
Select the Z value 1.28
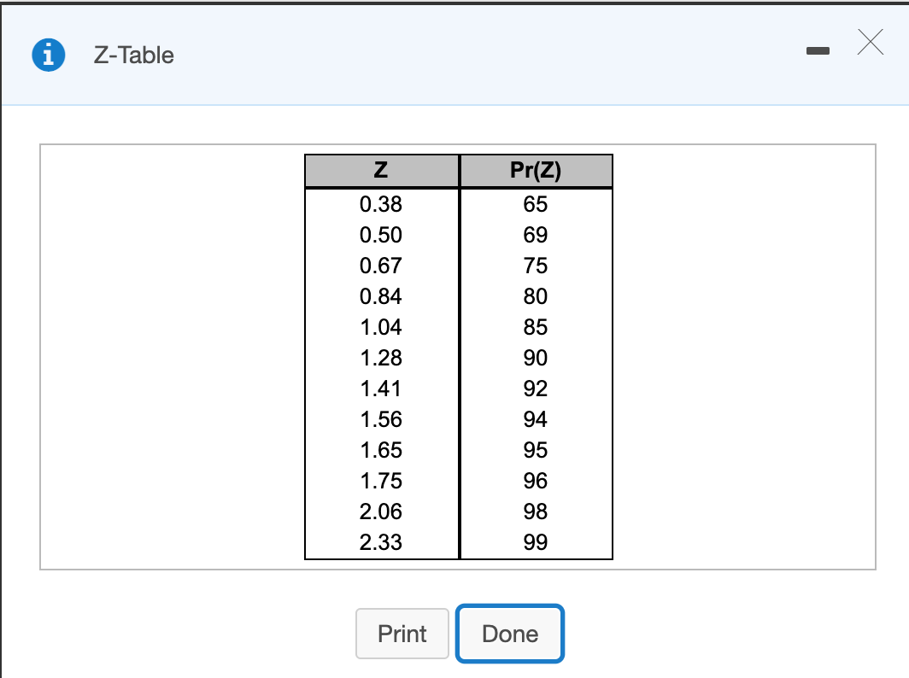tap(381, 358)
